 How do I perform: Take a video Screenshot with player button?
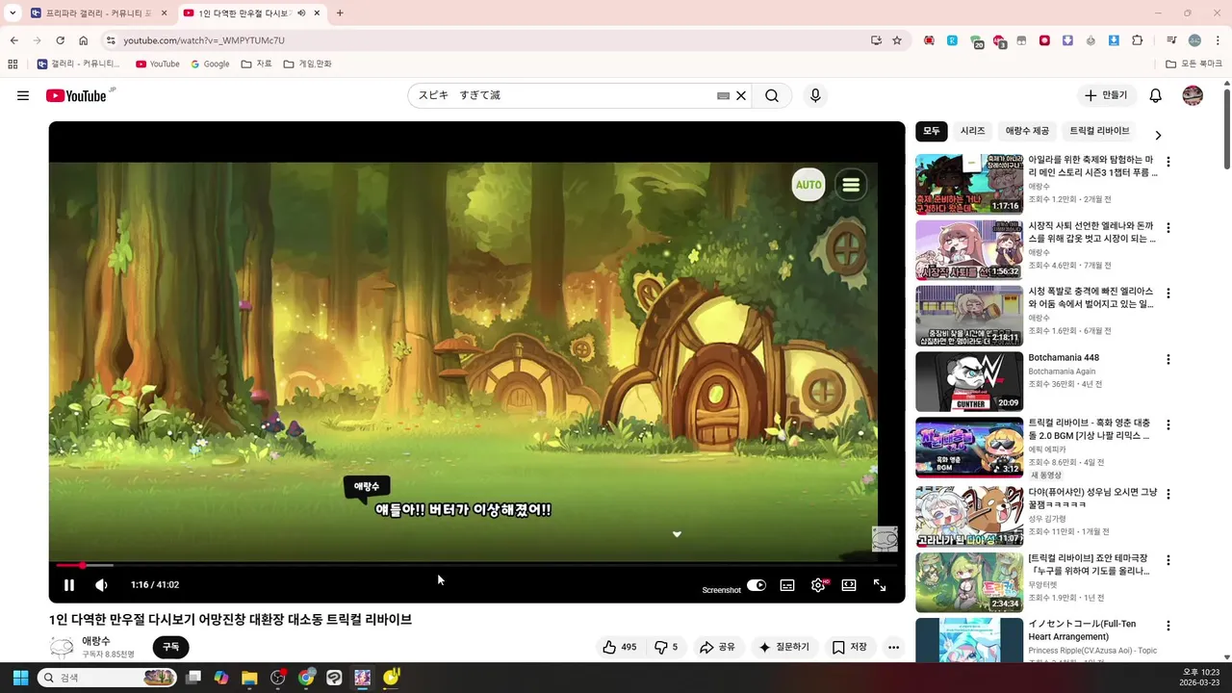click(x=721, y=590)
